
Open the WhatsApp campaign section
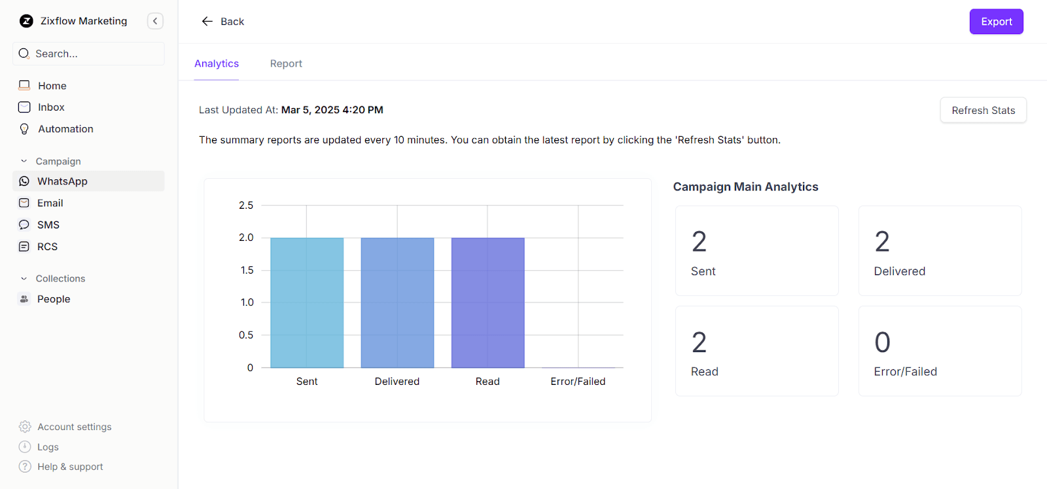[62, 181]
